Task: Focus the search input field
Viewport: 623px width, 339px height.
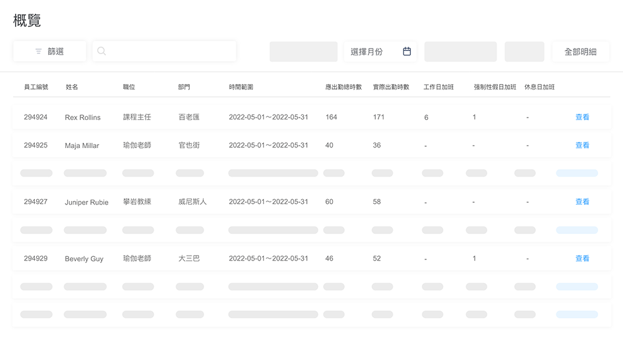Action: (164, 51)
